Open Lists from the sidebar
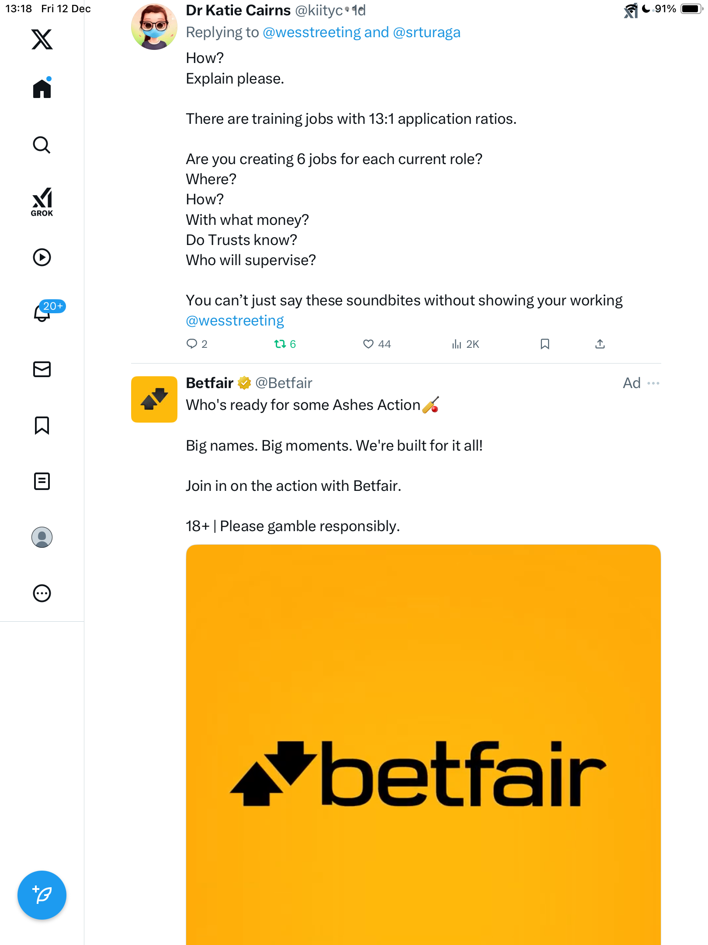Viewport: 708px width, 945px height. (42, 481)
